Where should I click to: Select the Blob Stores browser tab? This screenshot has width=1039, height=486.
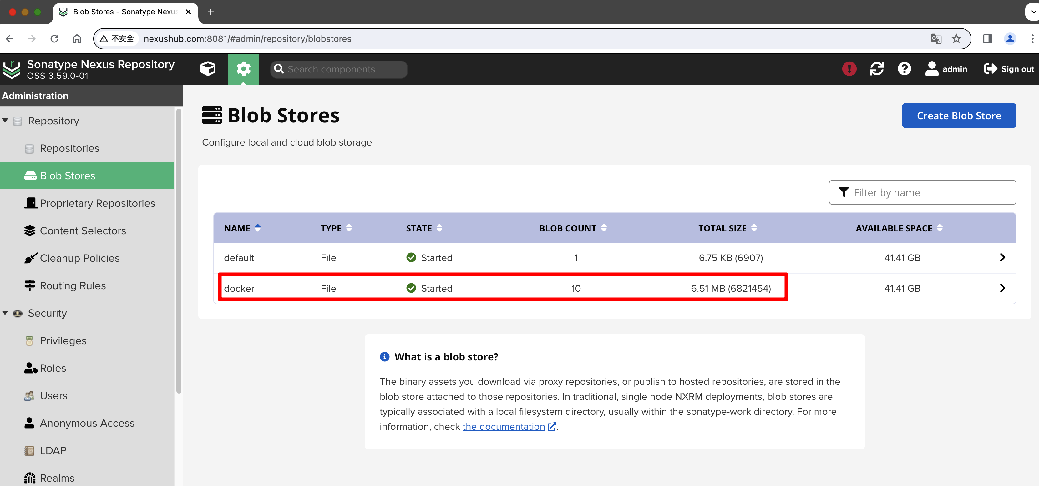pos(125,12)
